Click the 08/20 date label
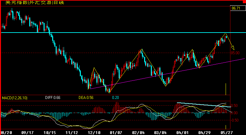The width and height of the screenshot is (246, 135). 6,133
